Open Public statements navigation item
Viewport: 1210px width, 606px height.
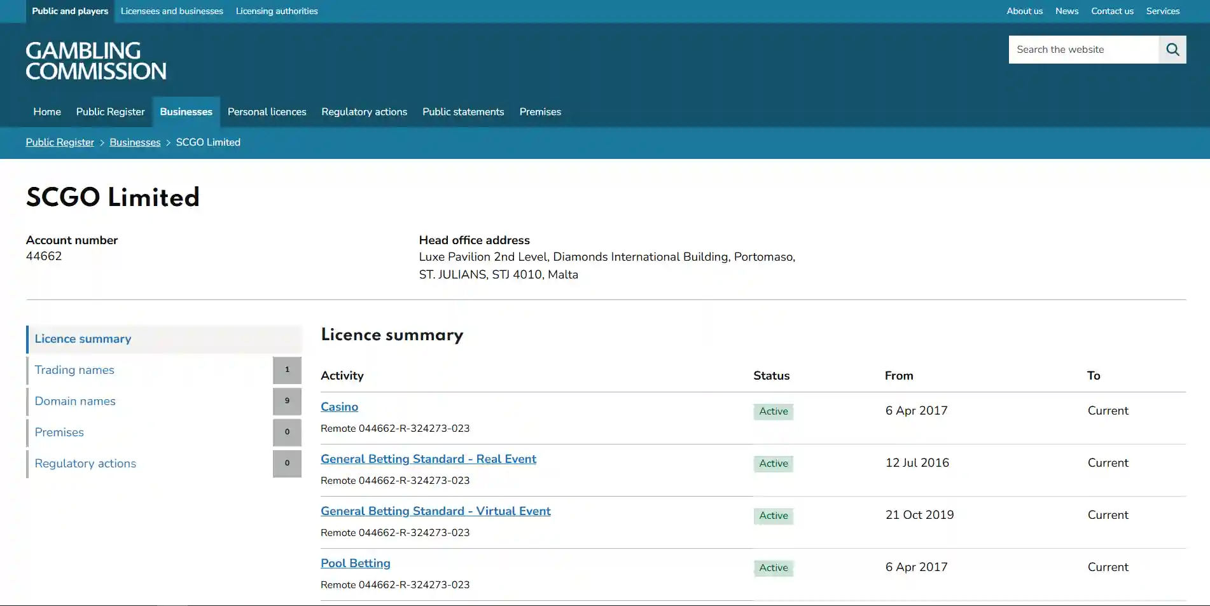coord(463,112)
